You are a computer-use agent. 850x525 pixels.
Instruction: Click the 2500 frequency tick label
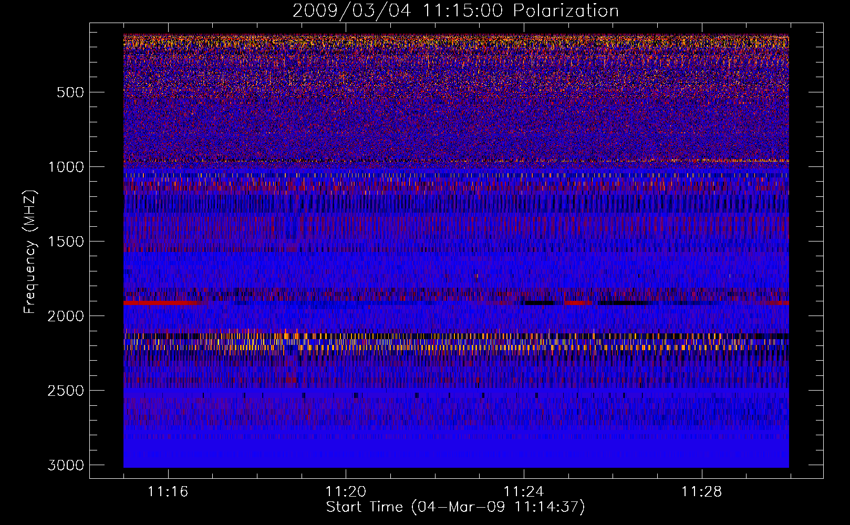(66, 391)
